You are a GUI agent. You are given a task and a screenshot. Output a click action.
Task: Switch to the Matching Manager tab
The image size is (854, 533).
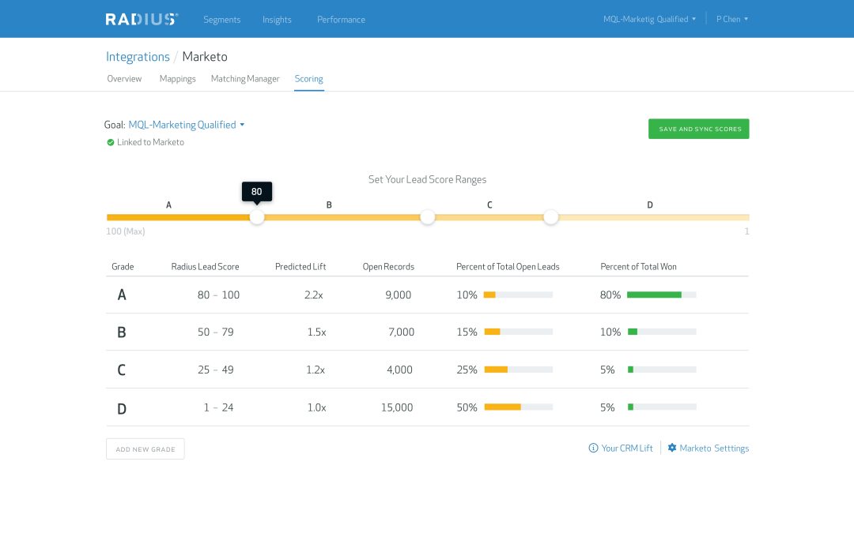[x=245, y=79]
